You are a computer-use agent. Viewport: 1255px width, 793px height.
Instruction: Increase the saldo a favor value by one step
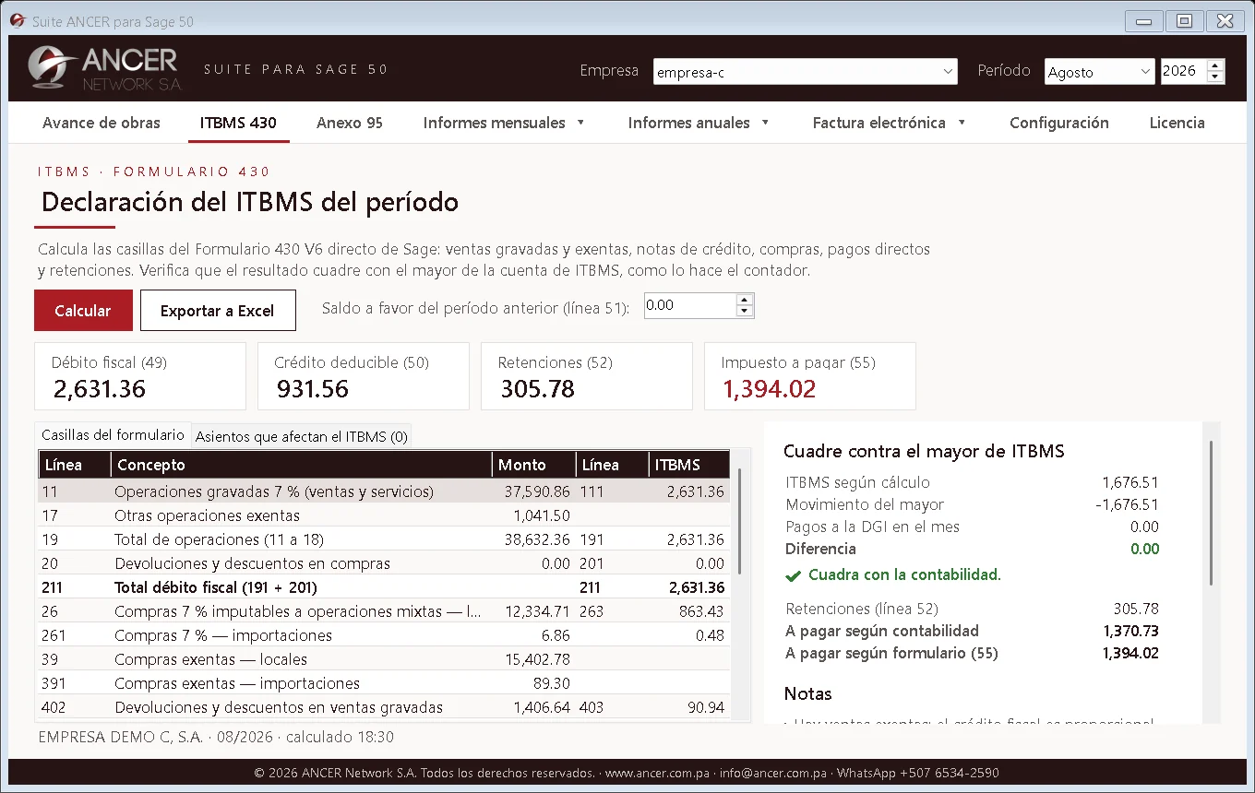tap(745, 300)
